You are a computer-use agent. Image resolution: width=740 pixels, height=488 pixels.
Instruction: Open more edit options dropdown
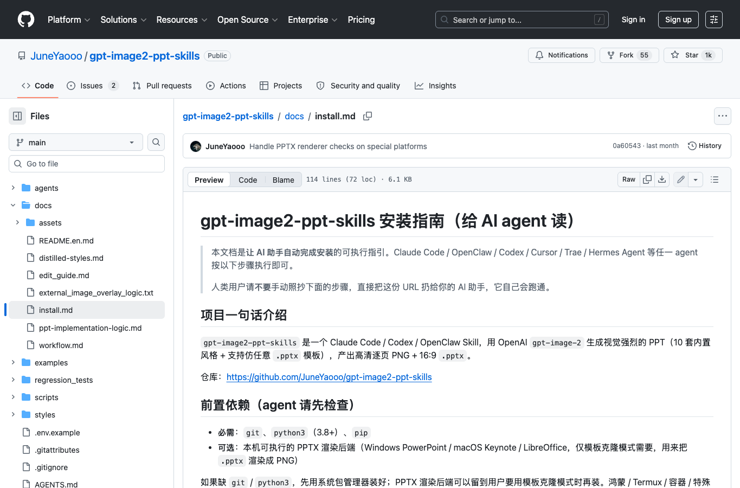pyautogui.click(x=696, y=179)
